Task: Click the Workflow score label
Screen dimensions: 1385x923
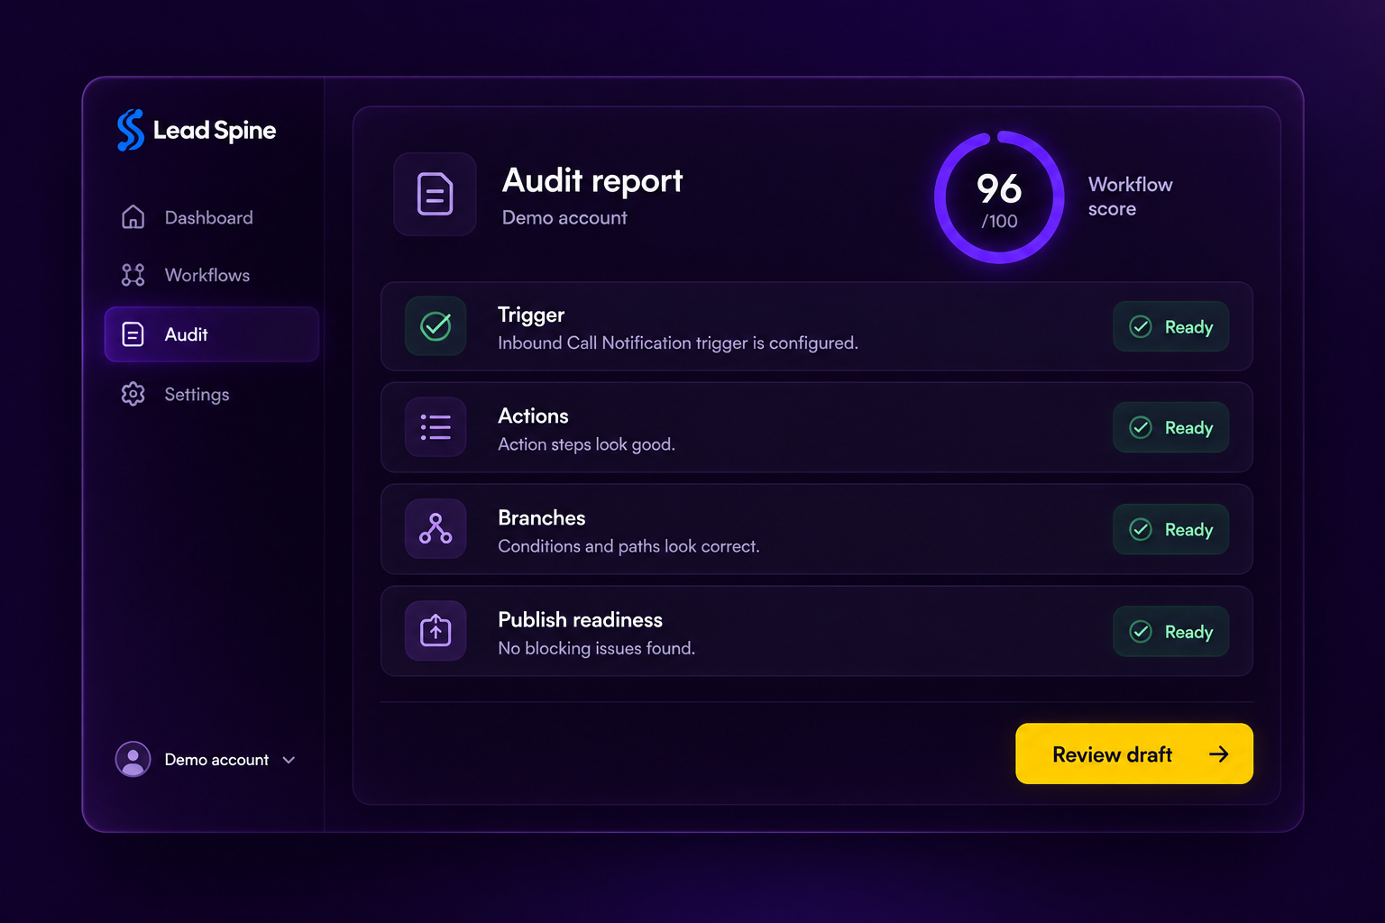Action: [x=1130, y=196]
